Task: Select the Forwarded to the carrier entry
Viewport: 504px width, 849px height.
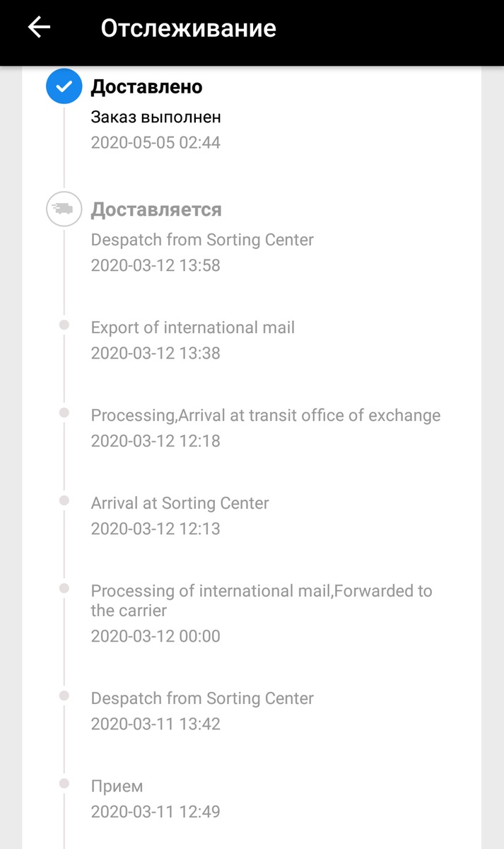Action: (261, 600)
